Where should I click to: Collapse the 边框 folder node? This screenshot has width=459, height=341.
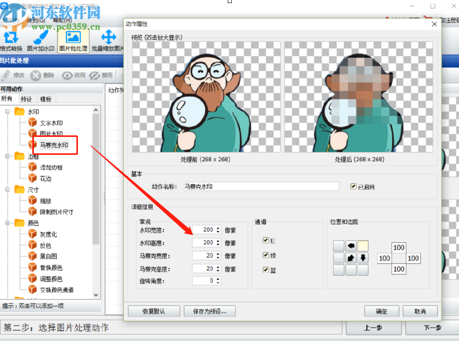(8, 156)
